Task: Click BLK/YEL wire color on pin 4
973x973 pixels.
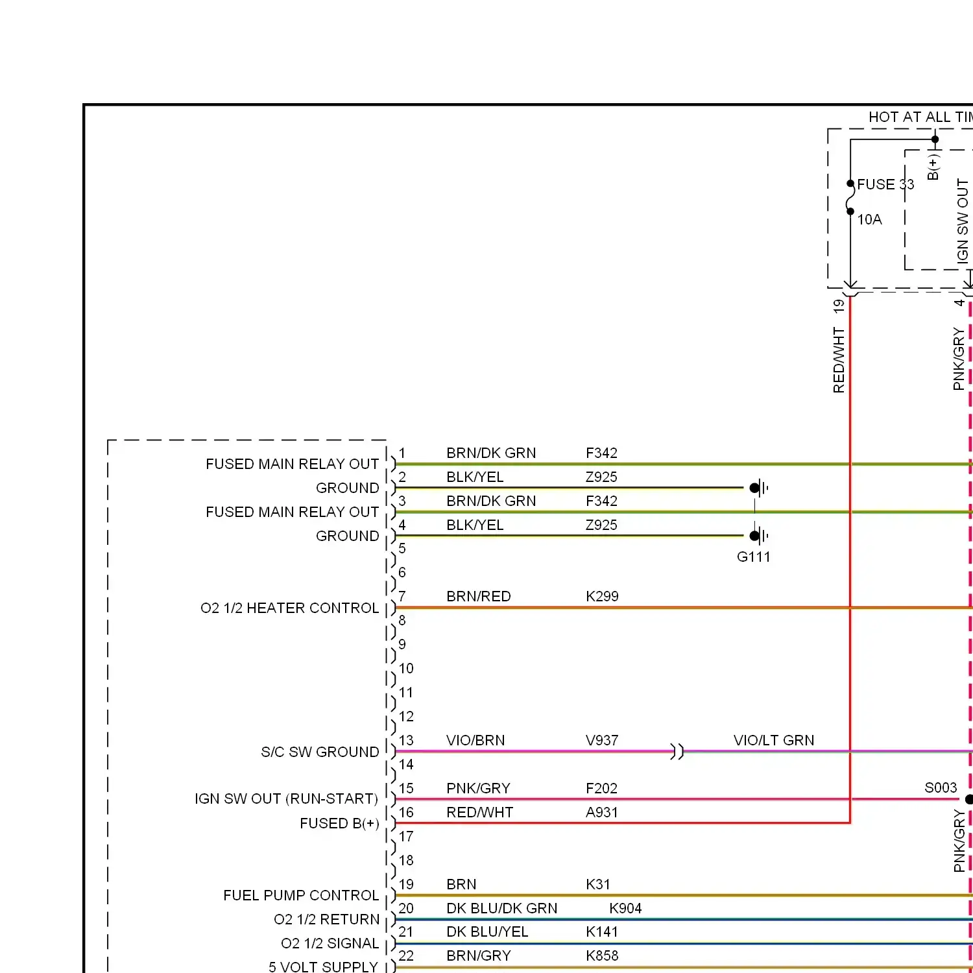Action: point(475,525)
